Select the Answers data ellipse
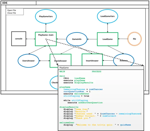150x131 pixels. 124,60
